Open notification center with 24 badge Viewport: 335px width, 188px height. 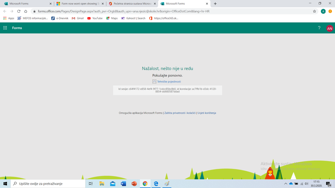329,184
